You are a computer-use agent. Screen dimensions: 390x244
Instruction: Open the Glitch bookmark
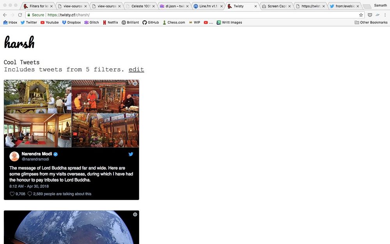pyautogui.click(x=92, y=22)
